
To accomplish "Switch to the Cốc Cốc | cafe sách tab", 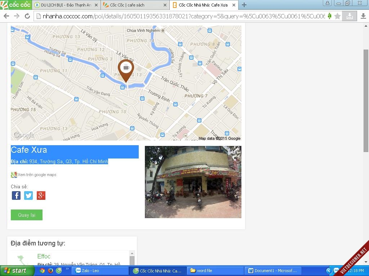I will pos(133,5).
